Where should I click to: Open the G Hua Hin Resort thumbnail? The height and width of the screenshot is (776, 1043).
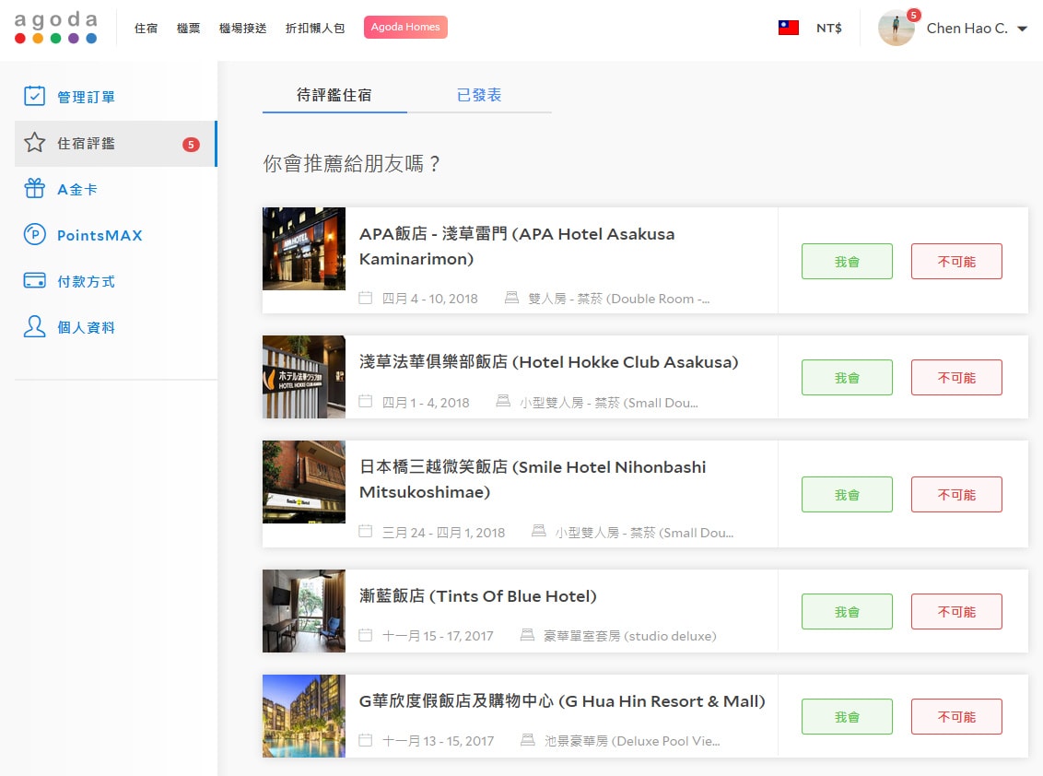point(304,716)
